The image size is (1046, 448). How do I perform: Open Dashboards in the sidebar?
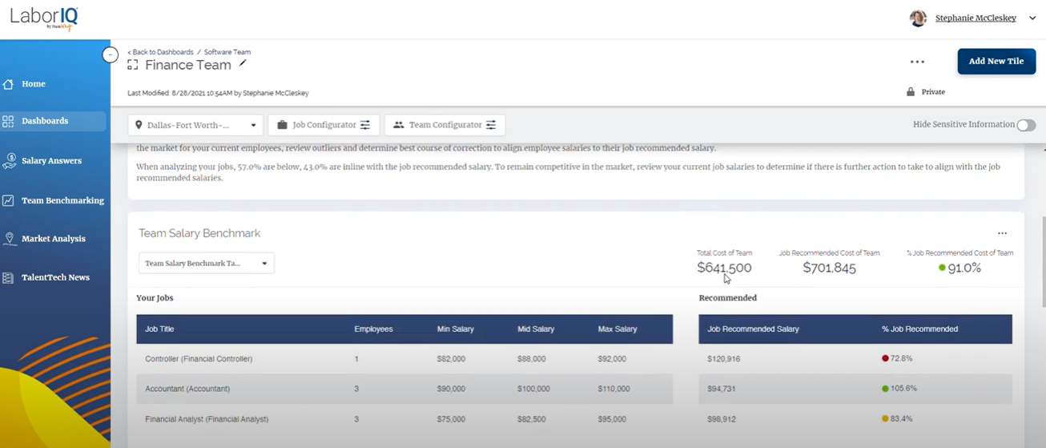tap(45, 121)
